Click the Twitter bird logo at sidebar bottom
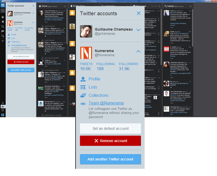217x176 pixels. 3,115
